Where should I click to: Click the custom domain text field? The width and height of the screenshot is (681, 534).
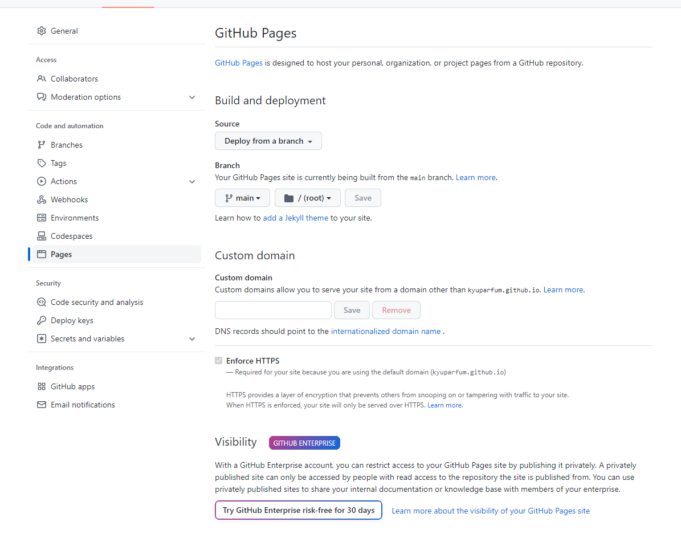[273, 310]
